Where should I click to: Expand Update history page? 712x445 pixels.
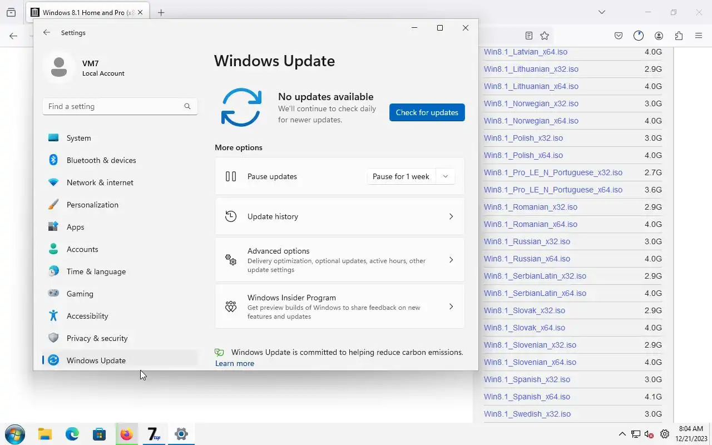[339, 216]
